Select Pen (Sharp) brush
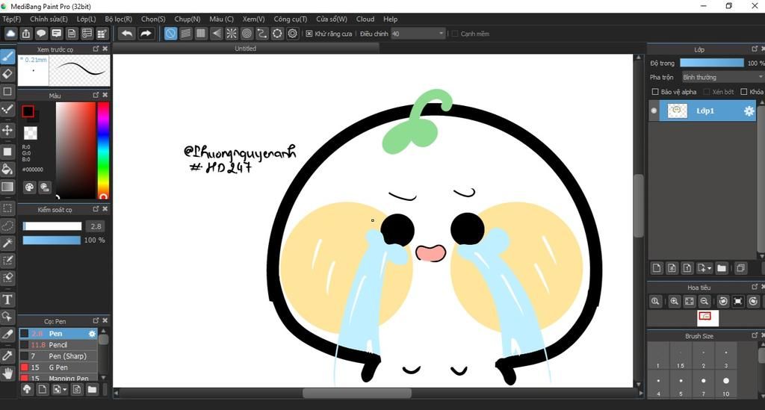The image size is (765, 410). [x=58, y=356]
